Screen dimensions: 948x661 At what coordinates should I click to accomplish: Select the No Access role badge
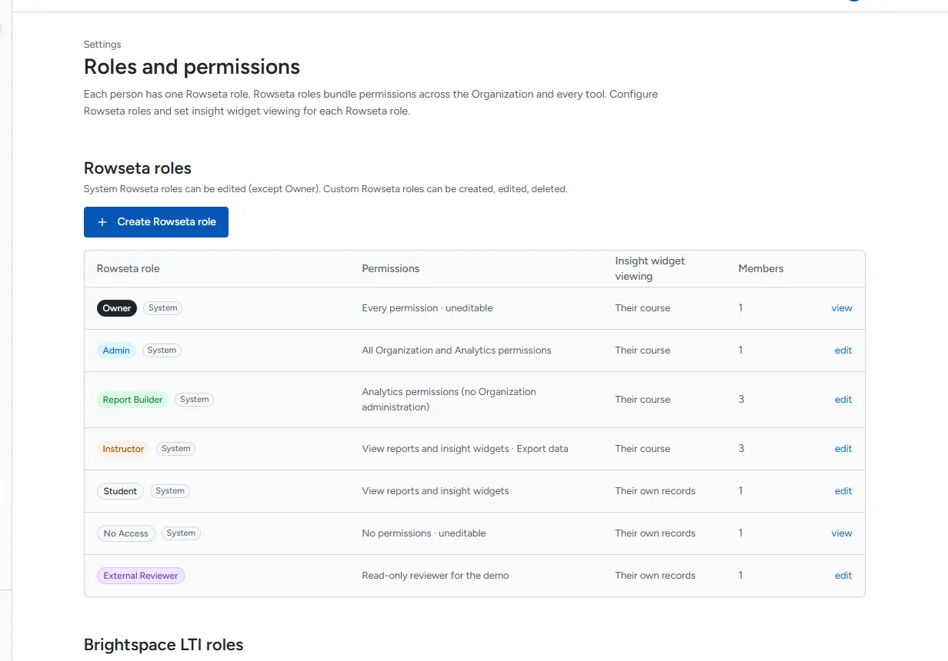click(126, 533)
